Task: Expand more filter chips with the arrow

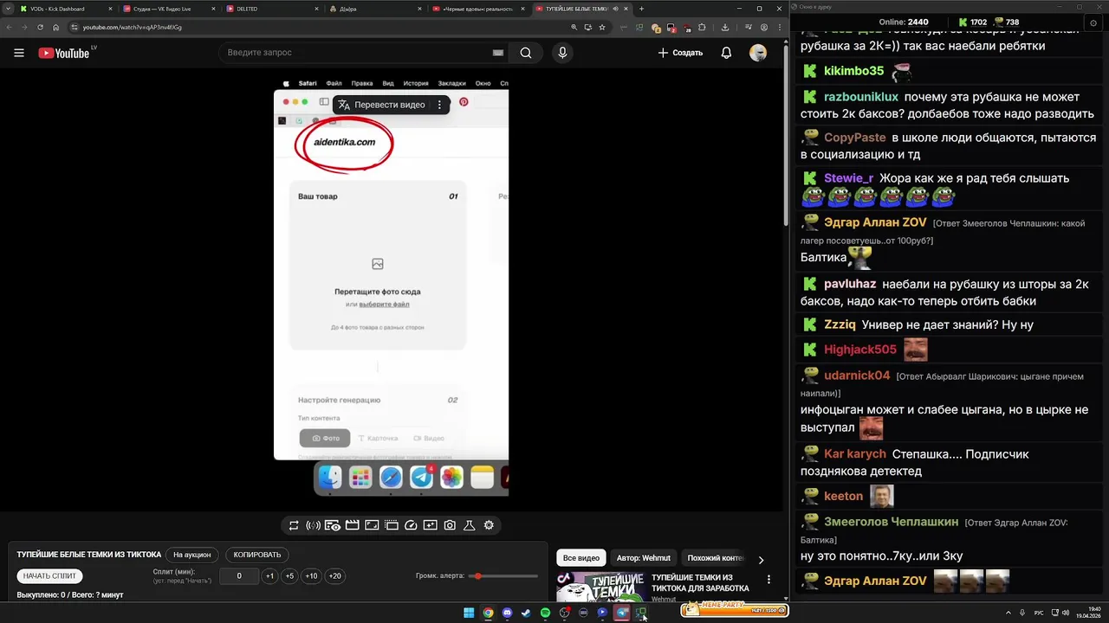Action: (x=761, y=560)
